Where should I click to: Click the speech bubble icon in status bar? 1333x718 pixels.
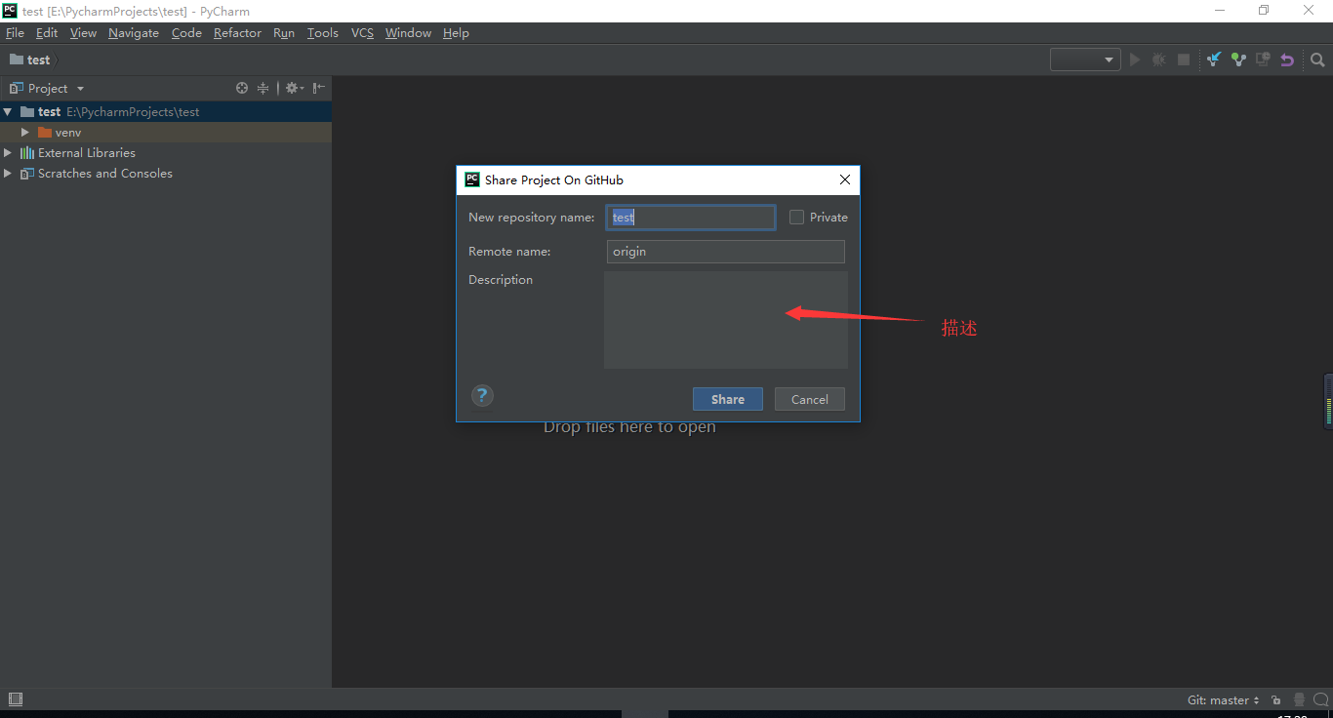[x=1320, y=700]
